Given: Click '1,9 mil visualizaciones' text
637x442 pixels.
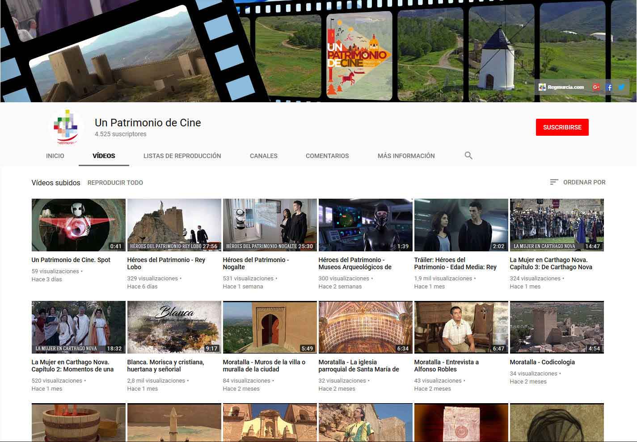Looking at the screenshot, I should [x=443, y=279].
